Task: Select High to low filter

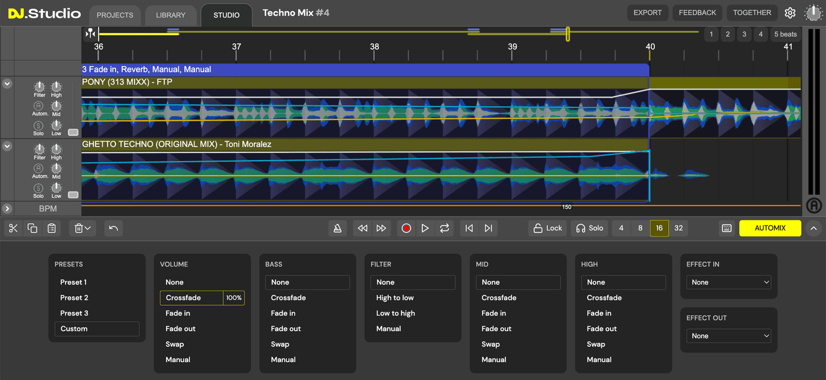Action: [x=395, y=298]
